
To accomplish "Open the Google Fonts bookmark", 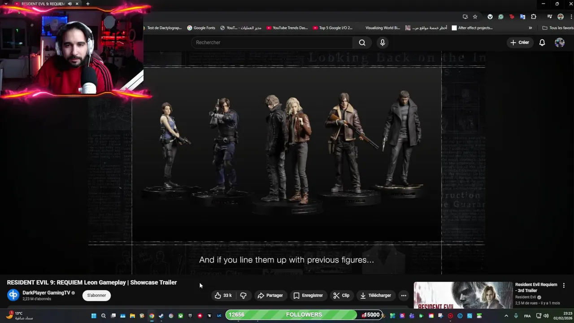I will pos(201,28).
